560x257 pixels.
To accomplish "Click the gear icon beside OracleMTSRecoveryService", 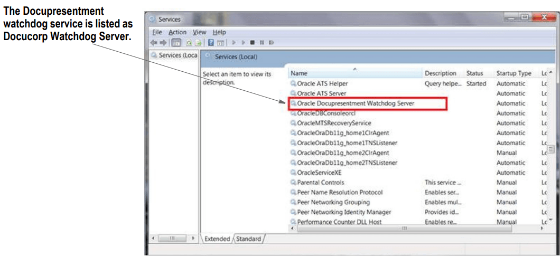I will click(x=294, y=123).
